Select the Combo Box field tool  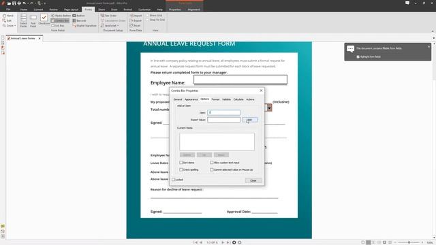[x=60, y=20]
